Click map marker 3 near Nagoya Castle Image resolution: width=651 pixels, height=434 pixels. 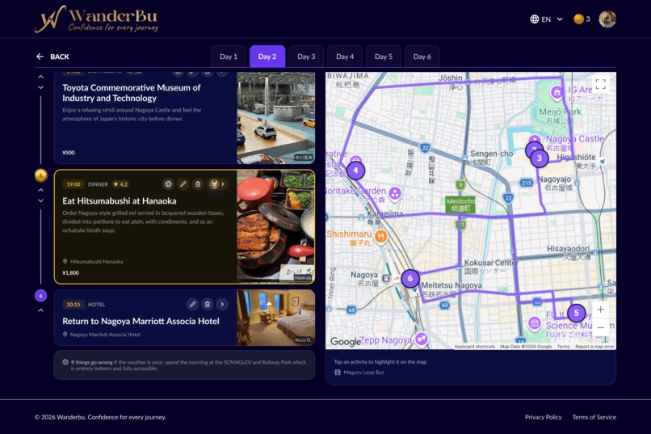coord(540,158)
